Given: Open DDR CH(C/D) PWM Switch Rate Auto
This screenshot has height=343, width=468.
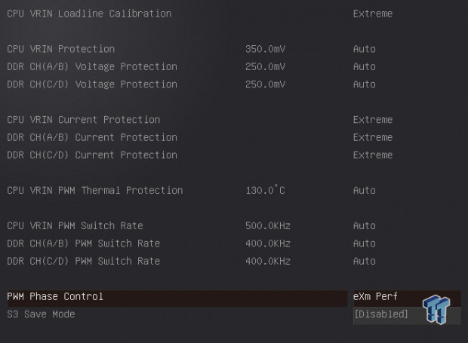Looking at the screenshot, I should 364,261.
